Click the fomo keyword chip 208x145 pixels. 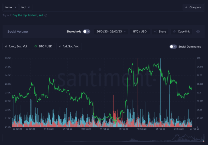click(x=11, y=7)
